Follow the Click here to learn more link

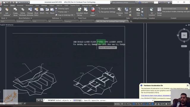click(156, 95)
